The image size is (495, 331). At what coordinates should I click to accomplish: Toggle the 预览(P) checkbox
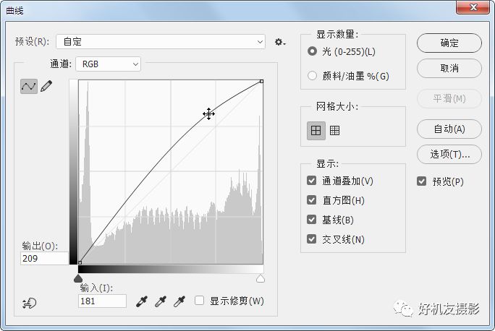422,181
